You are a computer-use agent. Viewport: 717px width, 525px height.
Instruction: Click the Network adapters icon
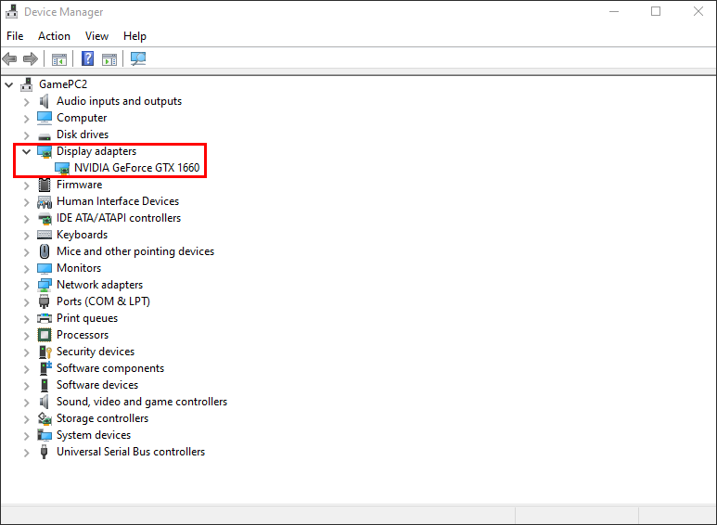click(x=45, y=285)
